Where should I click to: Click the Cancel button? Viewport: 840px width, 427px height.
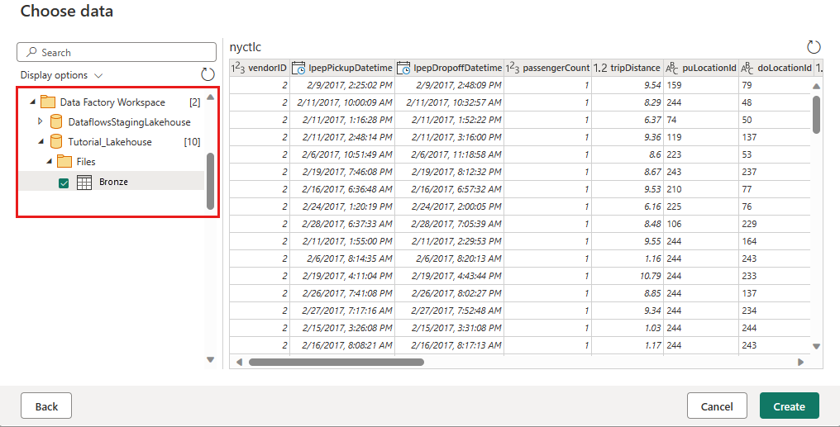coord(717,406)
